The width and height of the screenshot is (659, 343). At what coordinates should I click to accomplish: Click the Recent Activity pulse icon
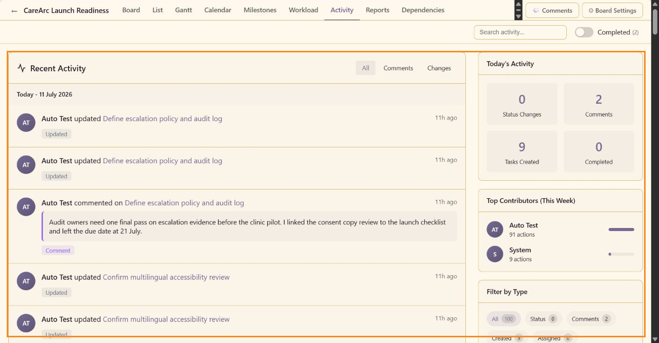21,68
